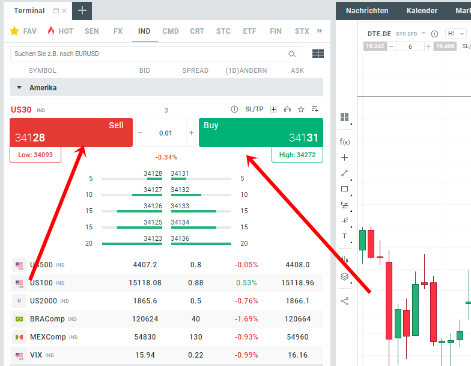Open the layers objects icon
This screenshot has width=471, height=366.
(x=345, y=276)
